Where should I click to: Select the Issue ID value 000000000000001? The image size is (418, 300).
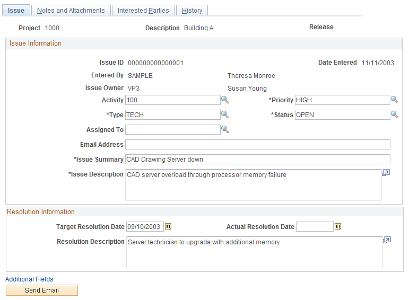click(155, 63)
